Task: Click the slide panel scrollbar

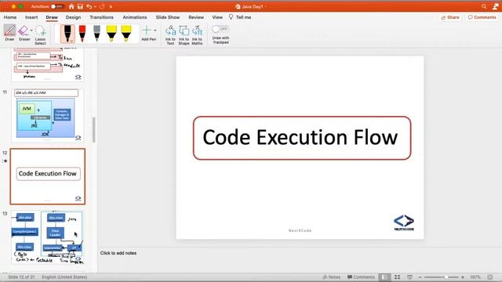Action: (93, 130)
